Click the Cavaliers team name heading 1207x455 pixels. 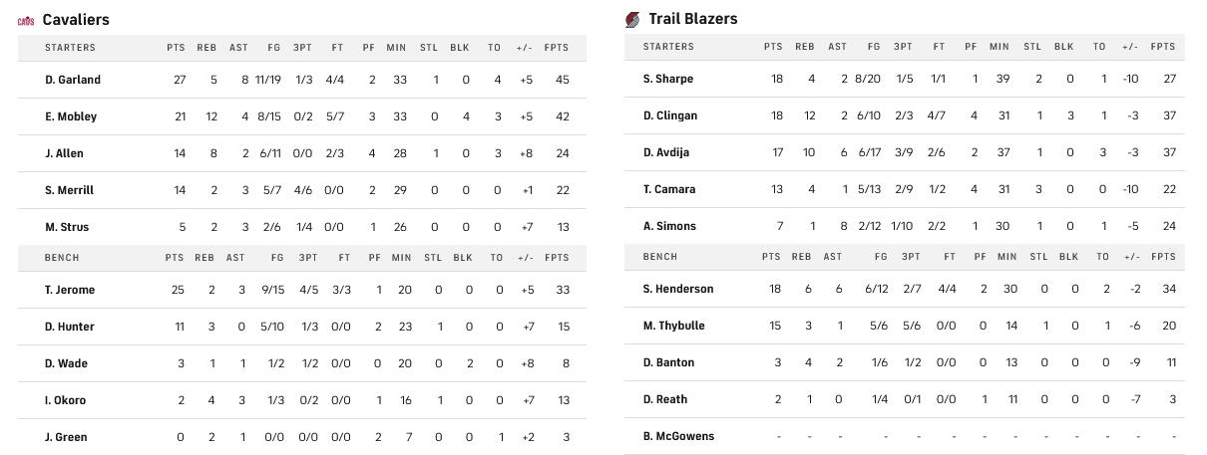(x=76, y=20)
